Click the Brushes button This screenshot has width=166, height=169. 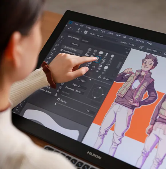click(x=75, y=44)
